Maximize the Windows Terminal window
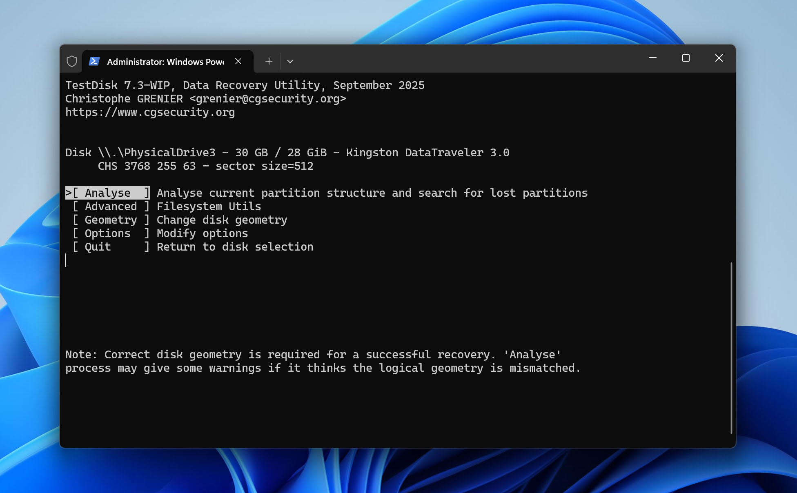This screenshot has height=493, width=797. [686, 58]
